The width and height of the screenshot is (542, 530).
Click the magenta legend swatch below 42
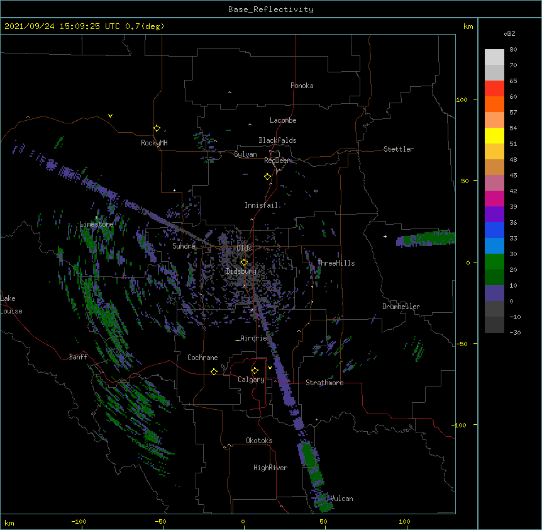[x=494, y=199]
